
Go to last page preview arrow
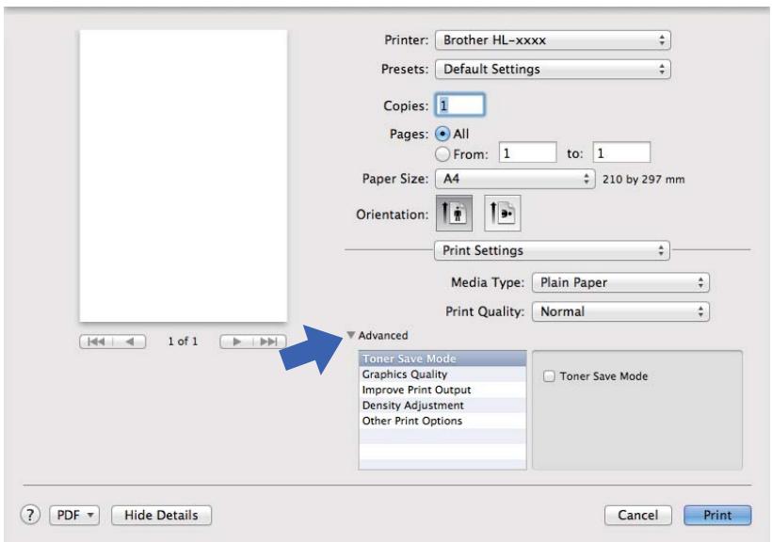tap(269, 342)
